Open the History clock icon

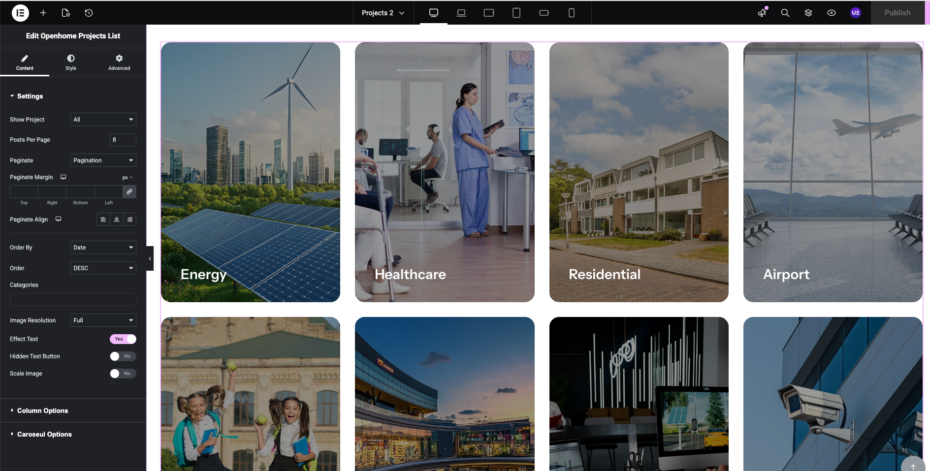(89, 13)
